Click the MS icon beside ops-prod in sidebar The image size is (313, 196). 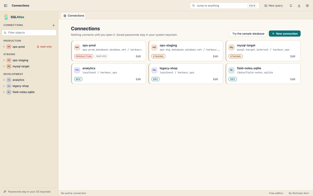pos(9,47)
